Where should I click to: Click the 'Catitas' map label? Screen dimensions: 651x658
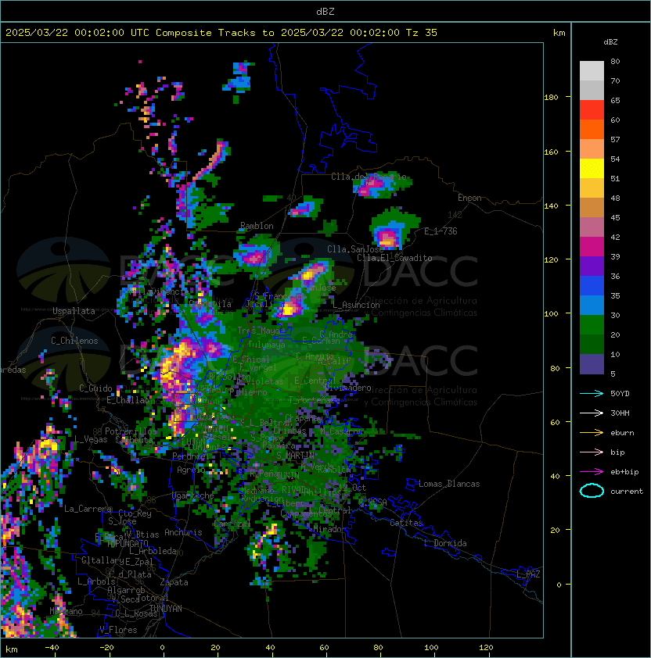click(406, 523)
